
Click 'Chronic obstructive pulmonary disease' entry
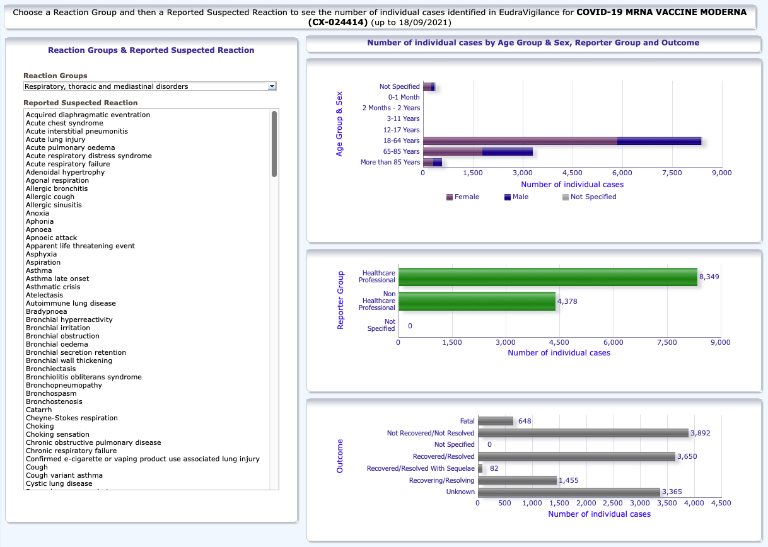pos(93,442)
